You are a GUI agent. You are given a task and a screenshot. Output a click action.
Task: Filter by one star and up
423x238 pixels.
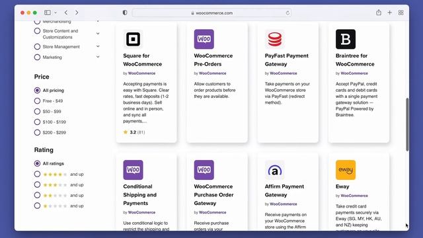37,206
